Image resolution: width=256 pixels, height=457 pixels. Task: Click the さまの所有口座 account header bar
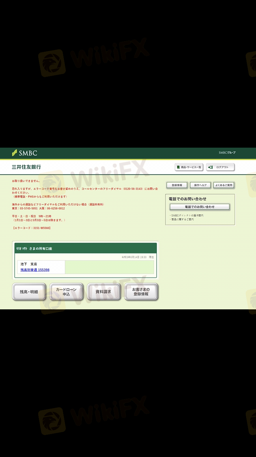tap(85, 248)
